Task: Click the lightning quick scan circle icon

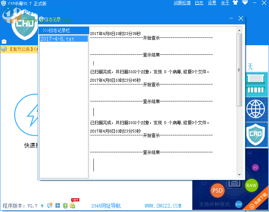Action: 26,115
